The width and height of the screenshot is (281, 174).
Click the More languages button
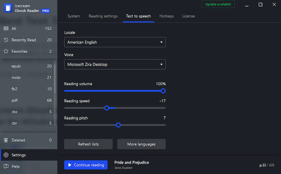[x=141, y=144]
